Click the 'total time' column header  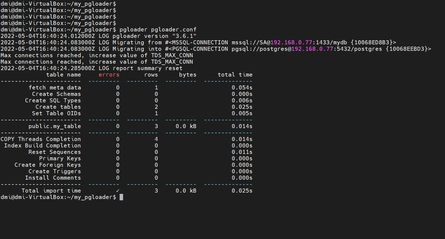pos(235,74)
